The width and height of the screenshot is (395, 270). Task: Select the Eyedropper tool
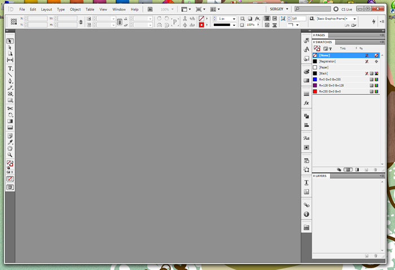click(10, 142)
